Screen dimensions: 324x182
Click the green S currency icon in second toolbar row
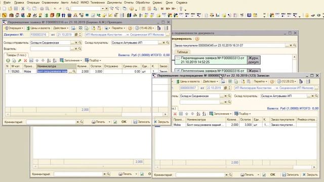(47, 15)
